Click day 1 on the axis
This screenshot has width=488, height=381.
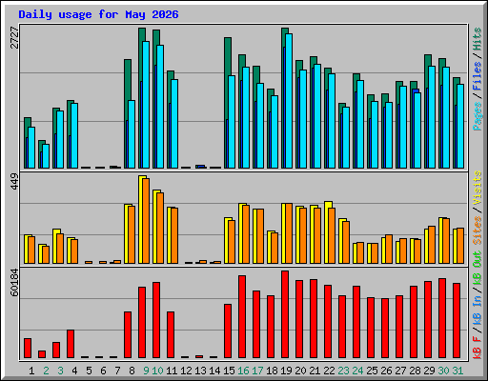31,371
